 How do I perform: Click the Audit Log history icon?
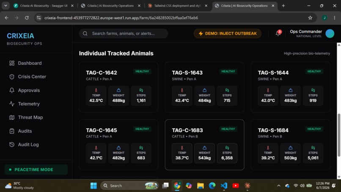[12, 145]
